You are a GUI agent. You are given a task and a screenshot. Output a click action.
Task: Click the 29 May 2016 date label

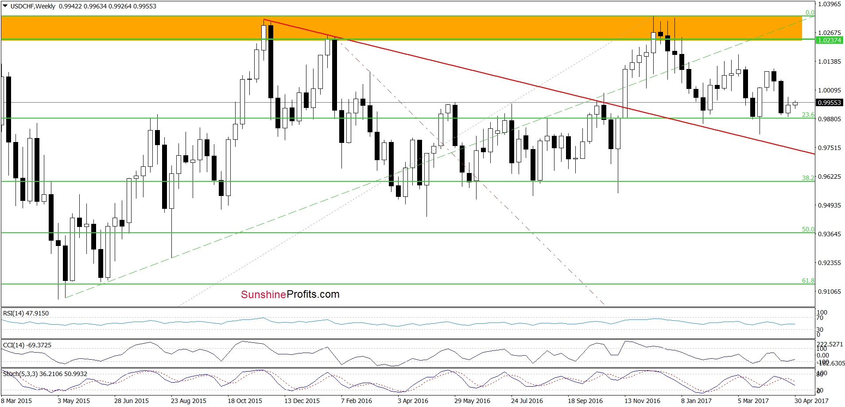click(472, 401)
